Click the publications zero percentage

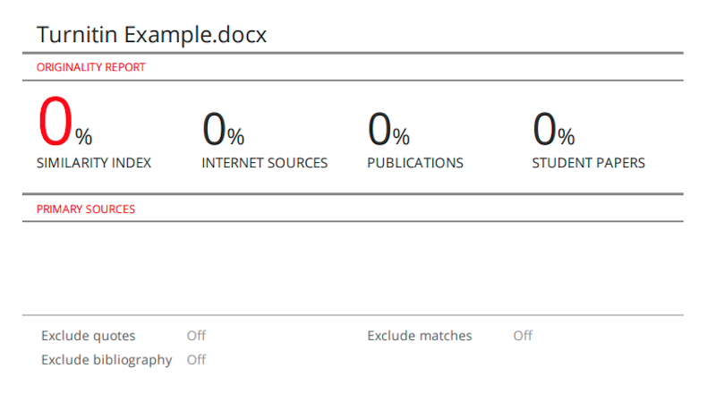(x=379, y=129)
